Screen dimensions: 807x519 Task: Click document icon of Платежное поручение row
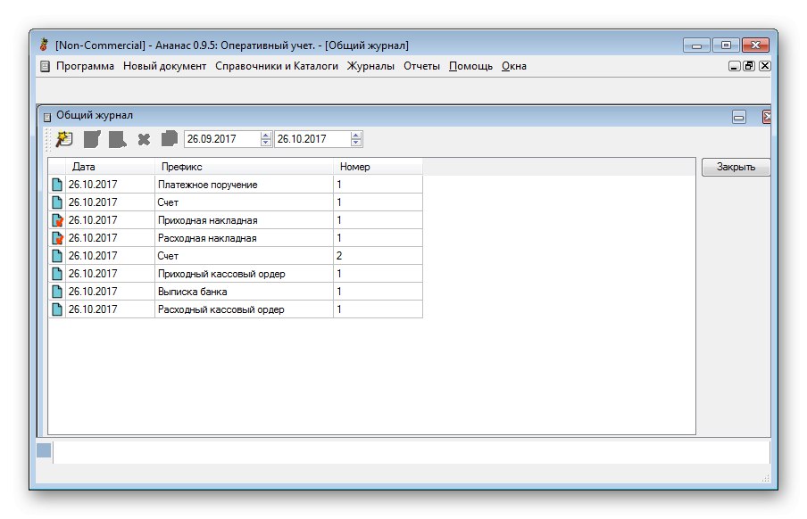point(57,184)
